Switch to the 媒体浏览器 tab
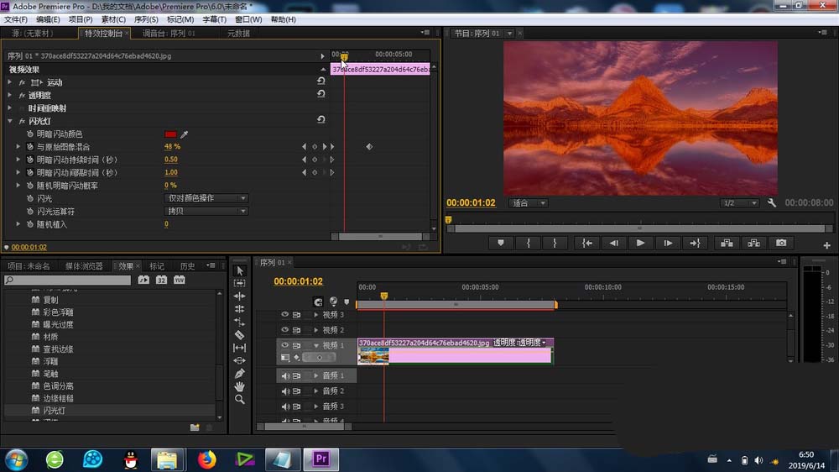This screenshot has height=472, width=839. coord(84,266)
